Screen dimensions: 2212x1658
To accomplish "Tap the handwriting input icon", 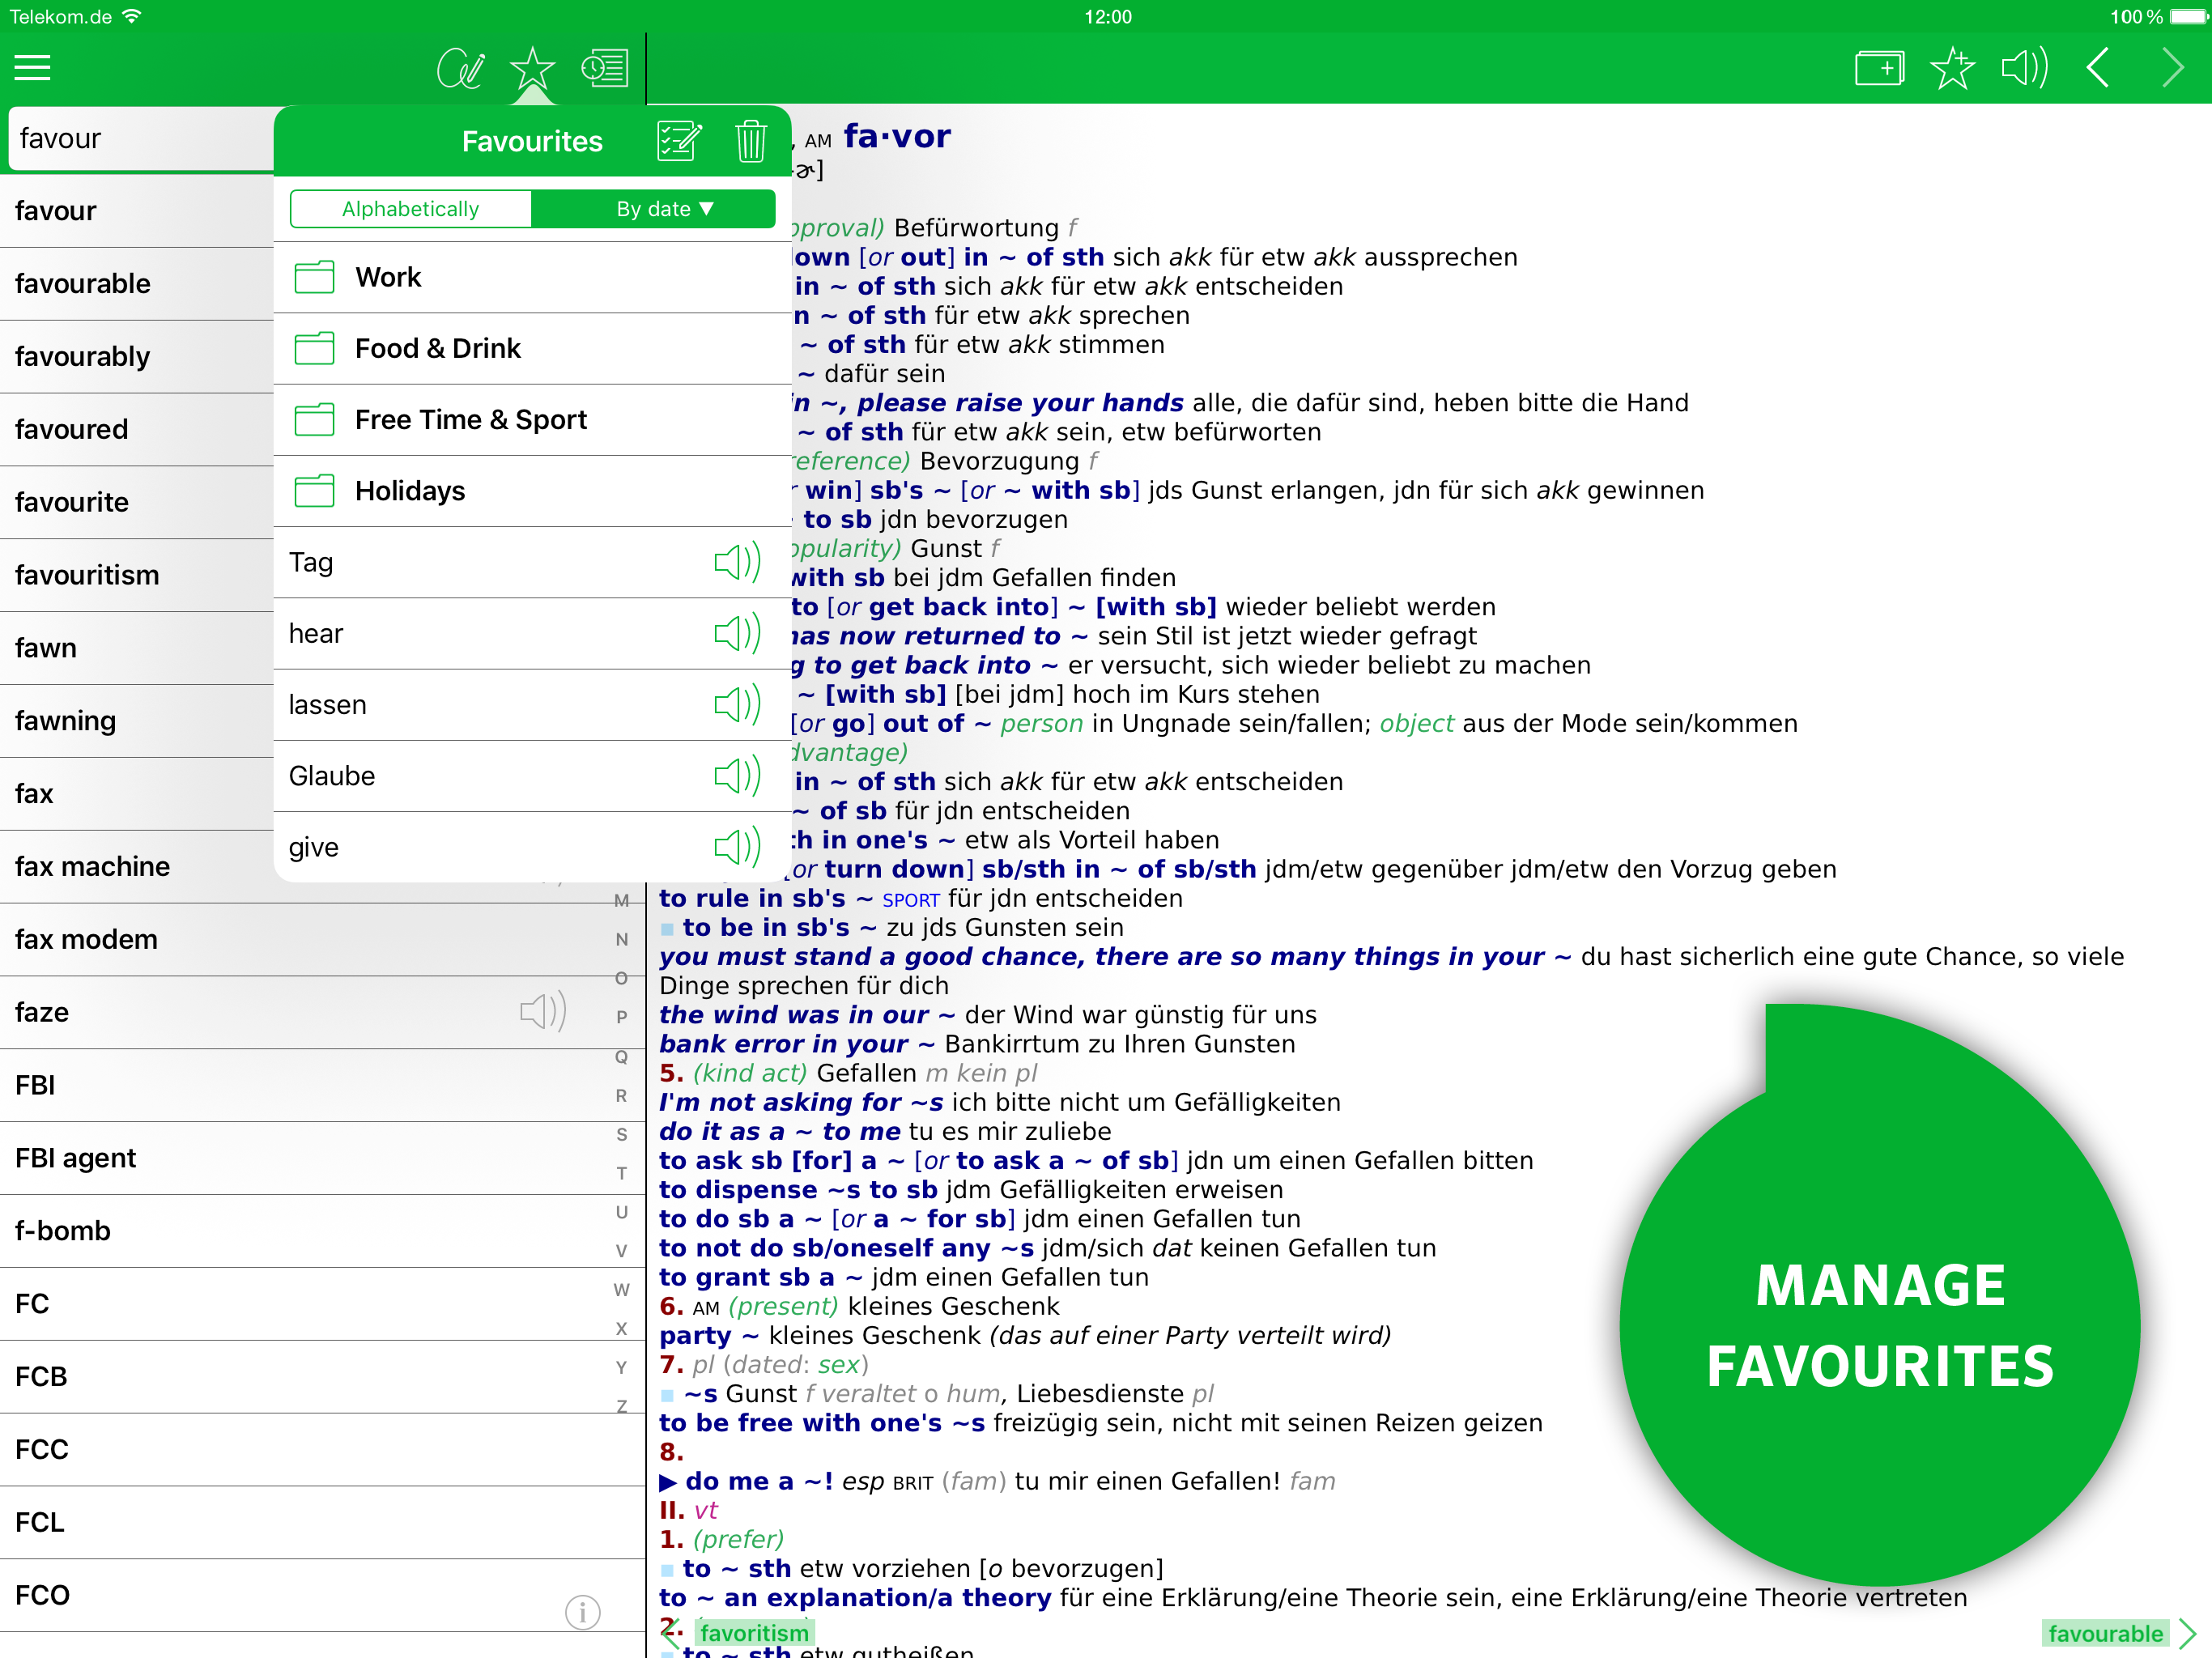I will [460, 68].
